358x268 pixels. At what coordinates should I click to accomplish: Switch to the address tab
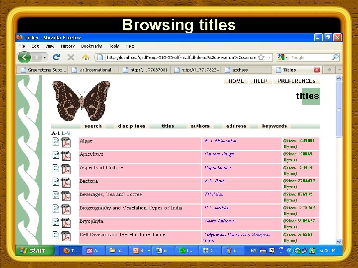(247, 70)
